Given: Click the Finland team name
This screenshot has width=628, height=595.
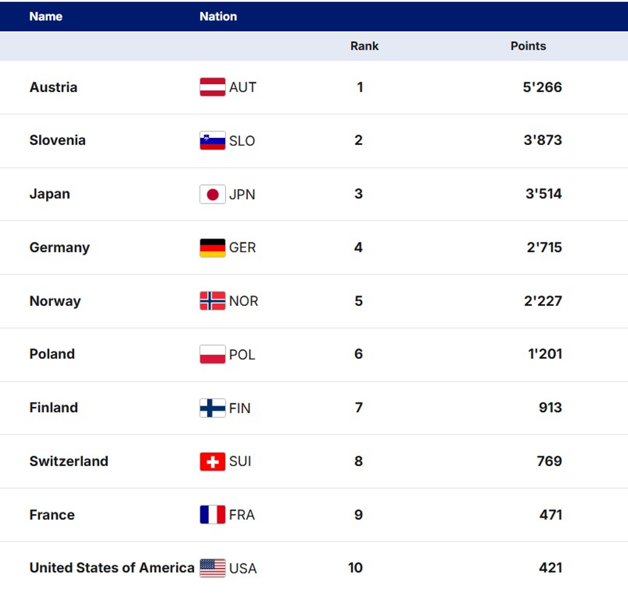Looking at the screenshot, I should point(53,408).
